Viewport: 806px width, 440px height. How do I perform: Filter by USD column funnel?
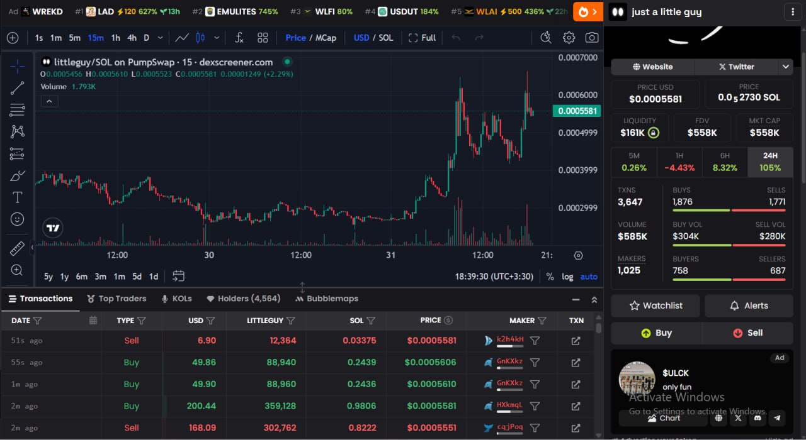[x=210, y=321]
